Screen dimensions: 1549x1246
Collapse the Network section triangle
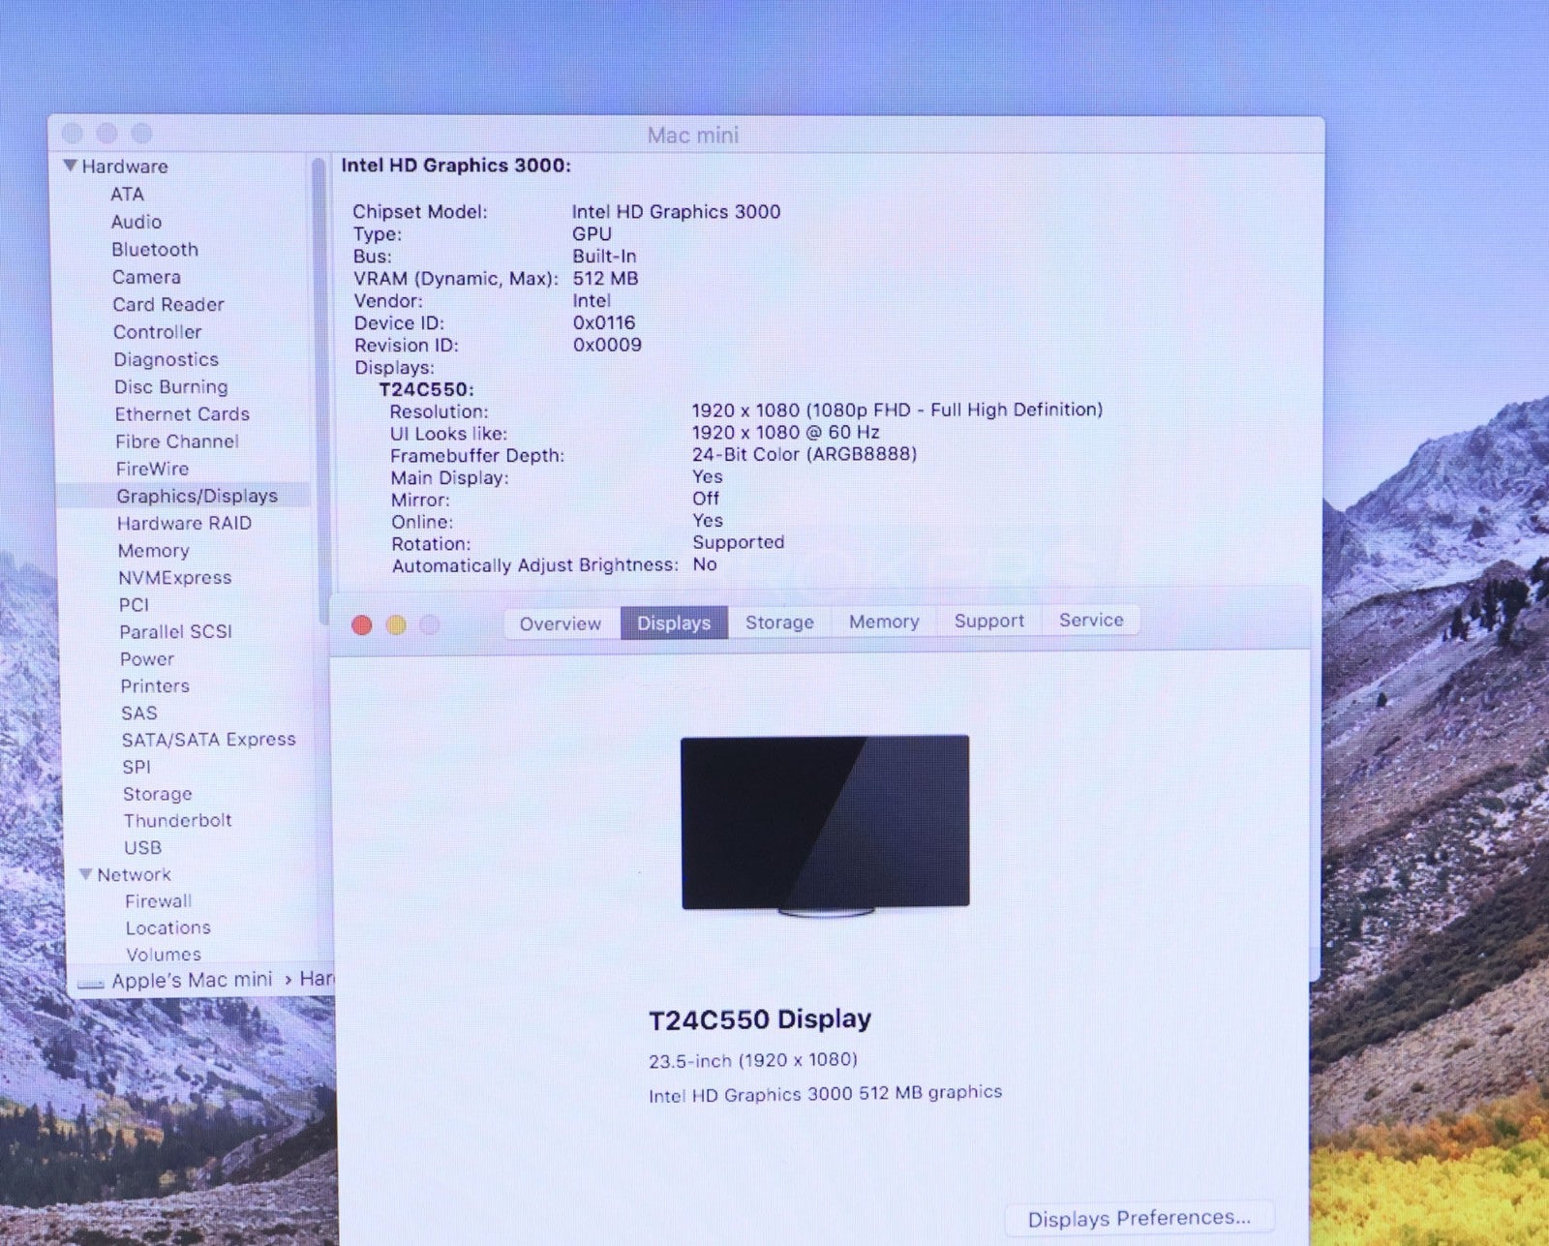pyautogui.click(x=86, y=874)
